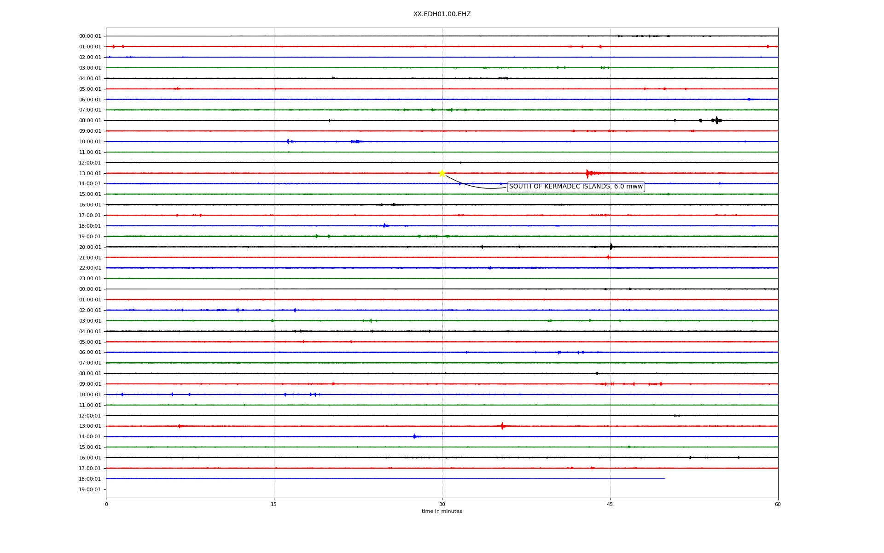Click the 19:00:01 row label at bottom
Screen dimensions: 884x553
tap(90, 489)
